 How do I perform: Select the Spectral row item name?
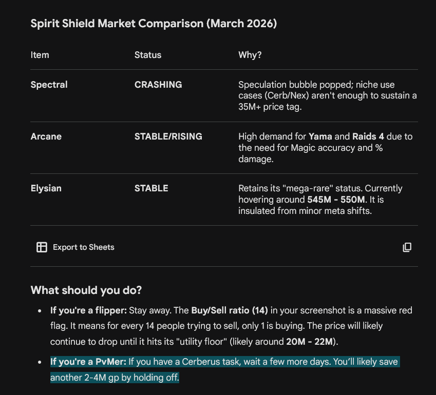(x=49, y=85)
